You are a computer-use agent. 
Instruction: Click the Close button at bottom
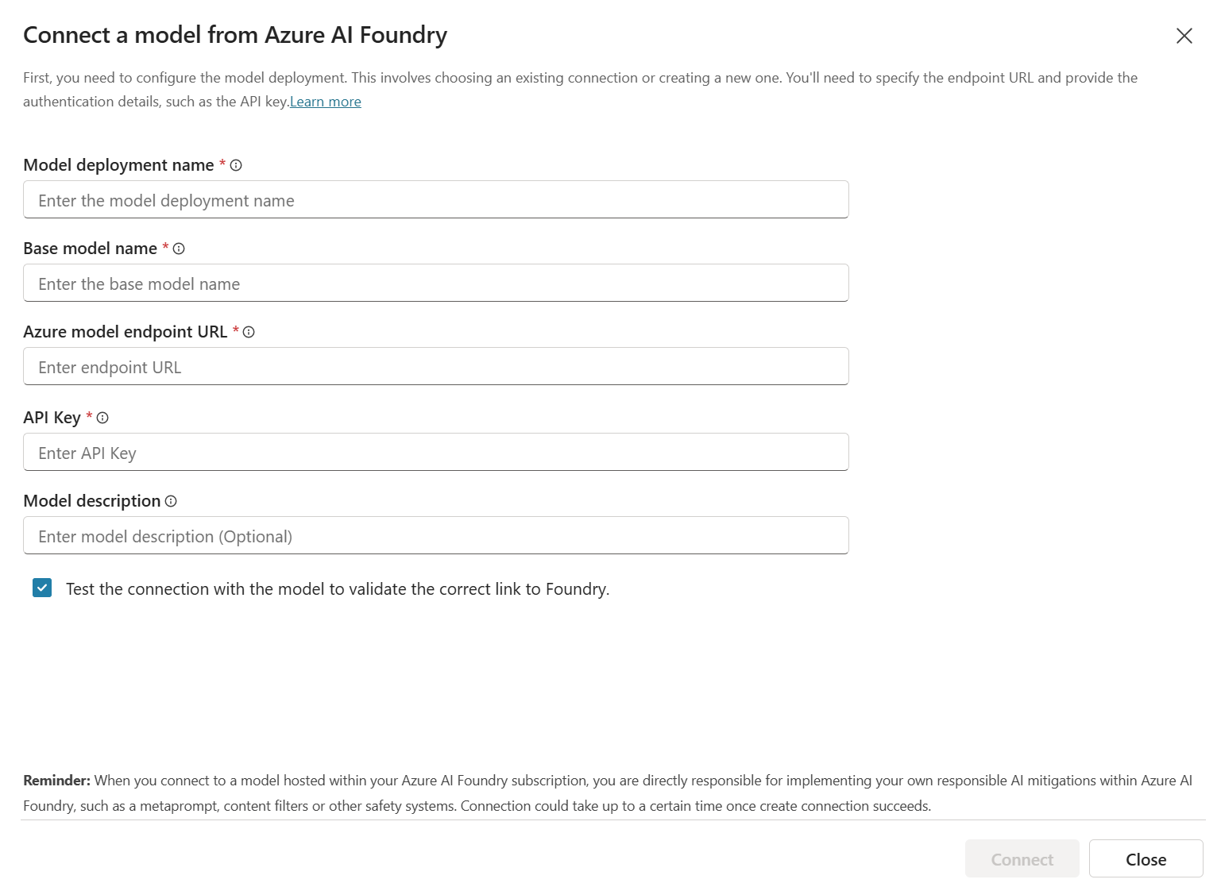[x=1146, y=859]
